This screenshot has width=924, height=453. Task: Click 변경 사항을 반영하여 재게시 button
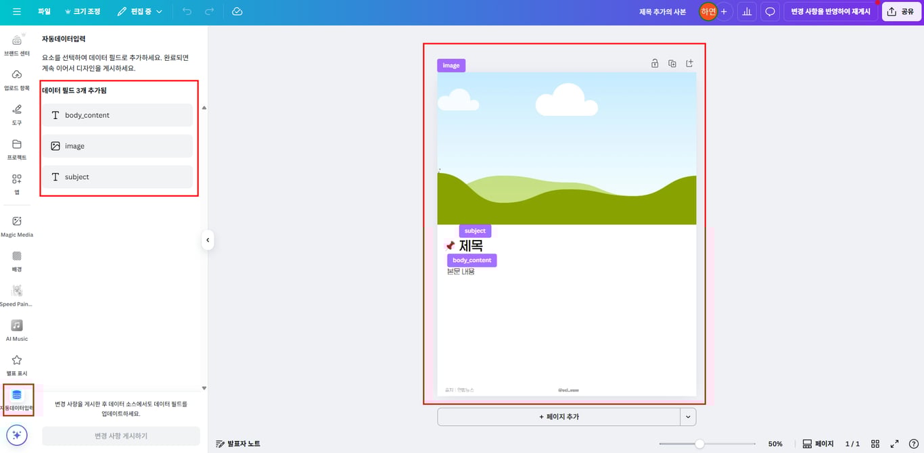pyautogui.click(x=831, y=11)
